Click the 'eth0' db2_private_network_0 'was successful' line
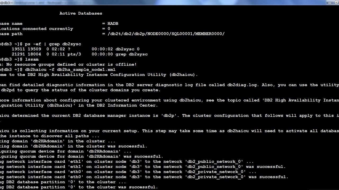Image resolution: width=339 pixels, height=190 pixels. coord(144,177)
